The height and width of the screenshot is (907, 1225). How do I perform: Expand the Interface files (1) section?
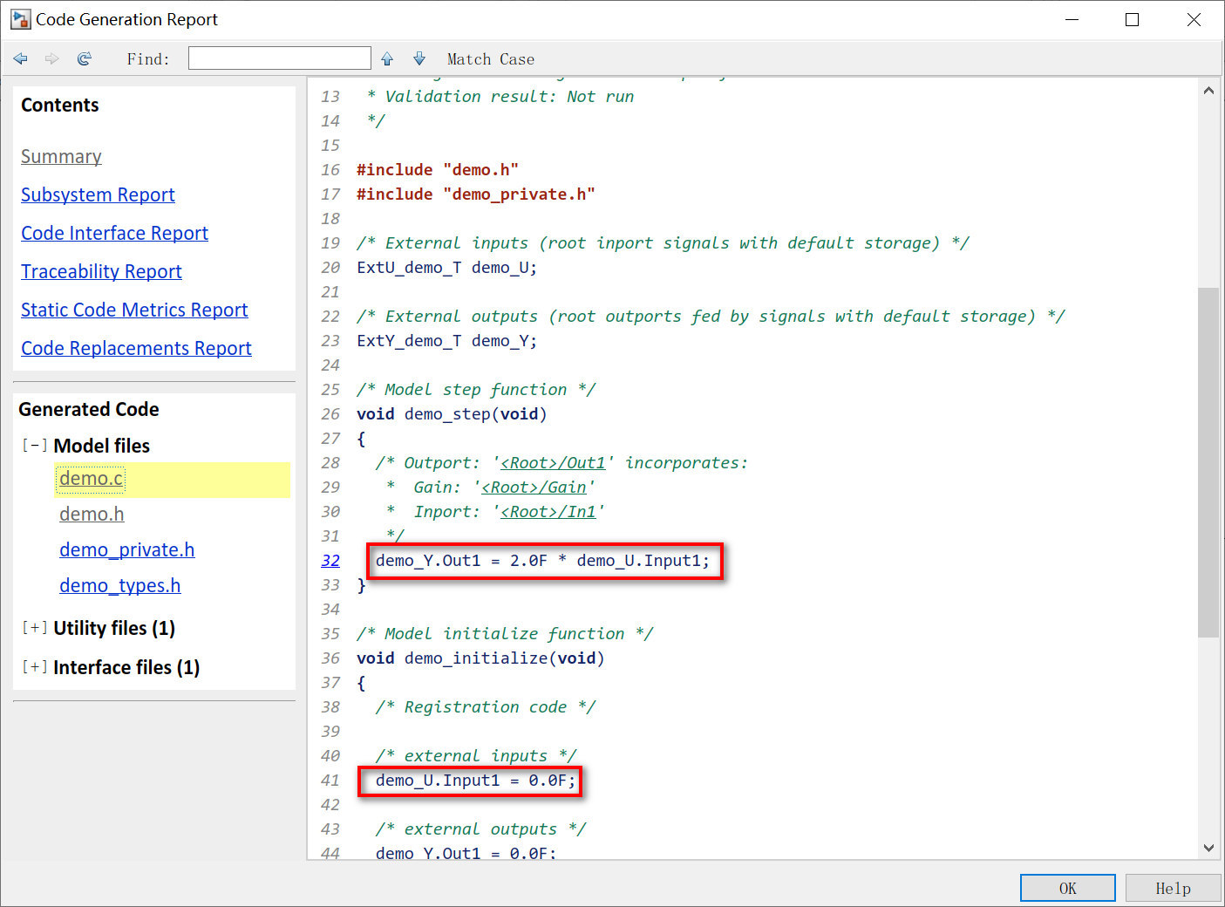click(35, 667)
